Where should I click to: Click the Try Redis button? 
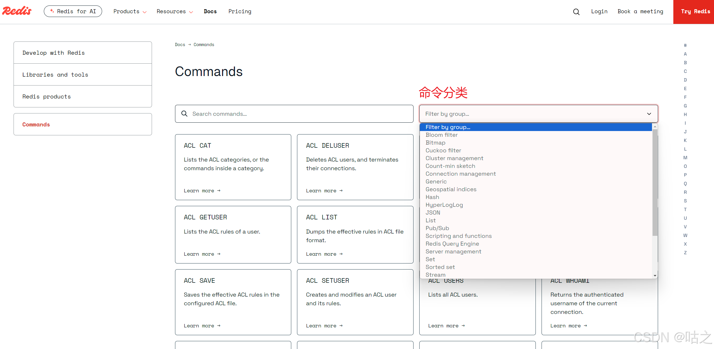click(x=695, y=12)
